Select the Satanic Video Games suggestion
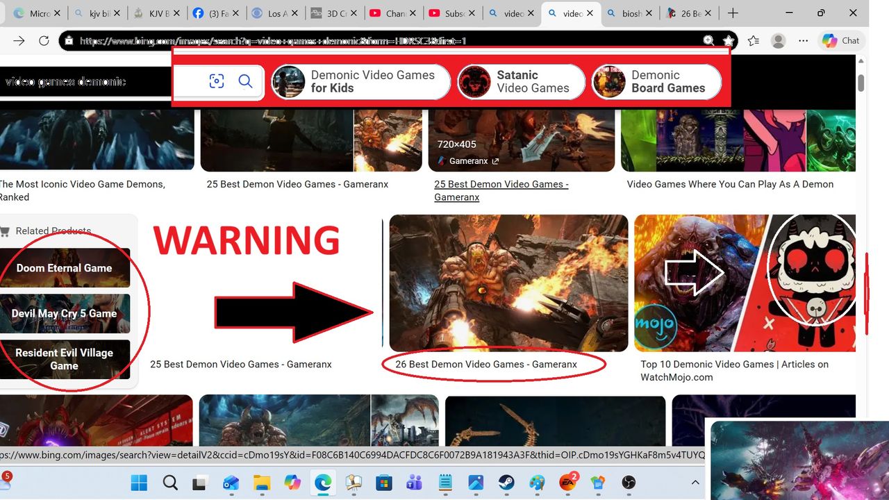889x500 pixels. tap(521, 82)
